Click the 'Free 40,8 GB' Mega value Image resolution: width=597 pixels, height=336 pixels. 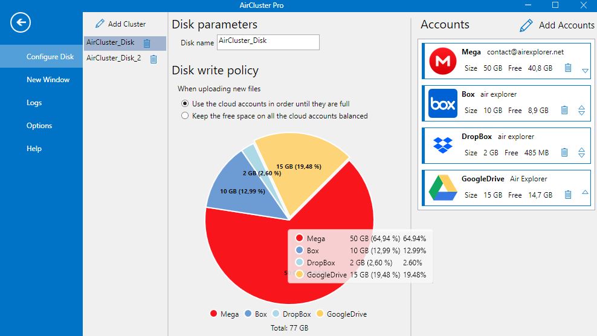tap(530, 68)
